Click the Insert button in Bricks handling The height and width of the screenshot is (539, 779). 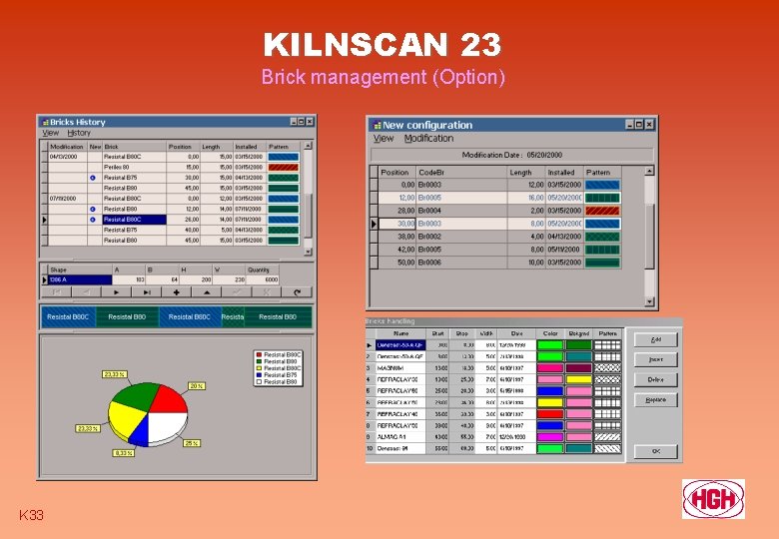tap(656, 359)
